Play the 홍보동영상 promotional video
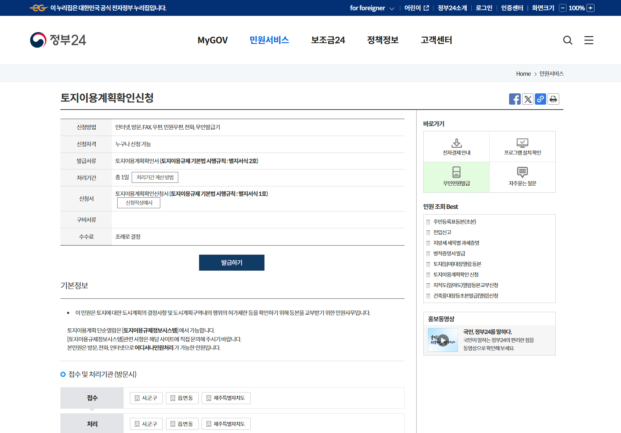The width and height of the screenshot is (621, 433). 442,340
